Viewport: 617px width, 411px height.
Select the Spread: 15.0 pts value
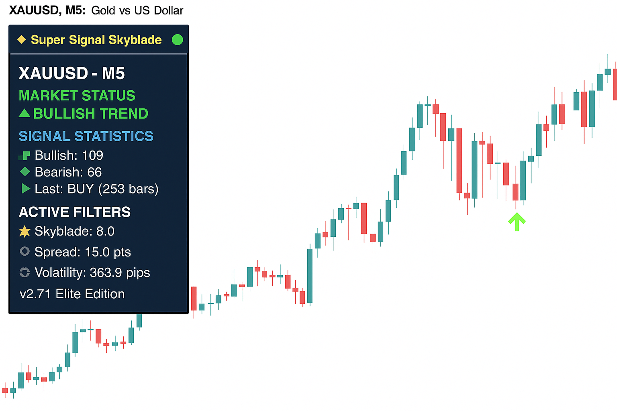pyautogui.click(x=83, y=252)
